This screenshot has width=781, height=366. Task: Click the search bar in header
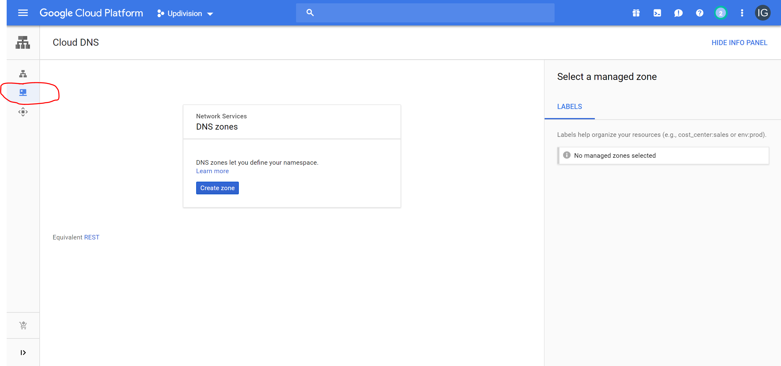[425, 13]
